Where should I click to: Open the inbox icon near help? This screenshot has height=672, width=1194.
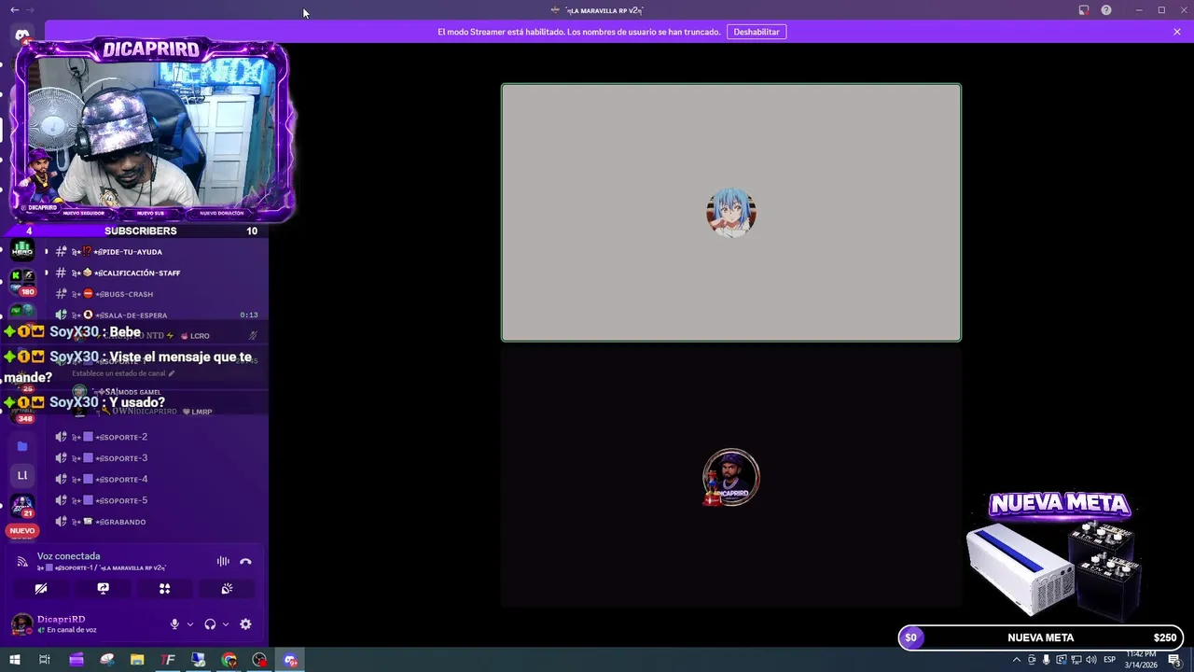pyautogui.click(x=1084, y=10)
